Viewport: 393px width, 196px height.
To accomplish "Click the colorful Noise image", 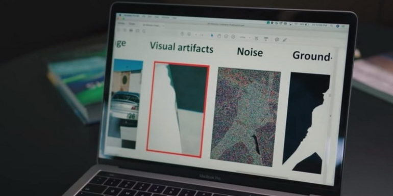I will click(x=245, y=117).
